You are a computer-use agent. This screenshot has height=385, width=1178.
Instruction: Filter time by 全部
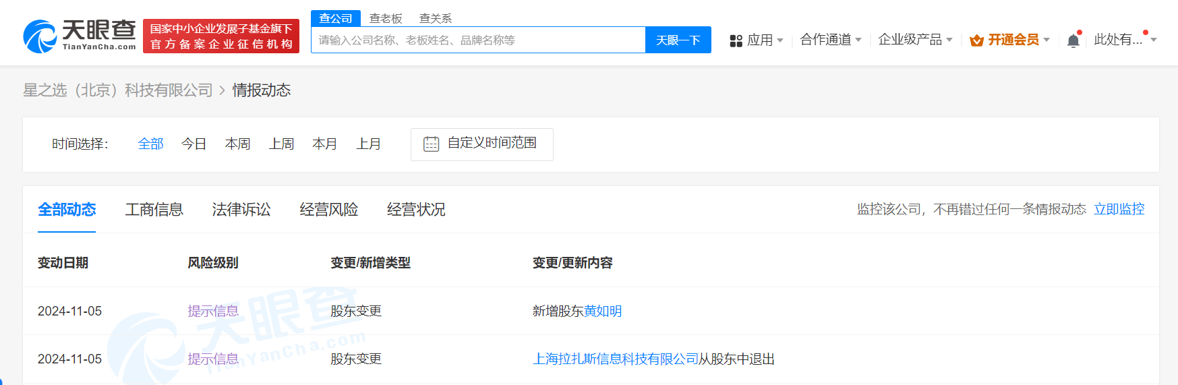[150, 144]
